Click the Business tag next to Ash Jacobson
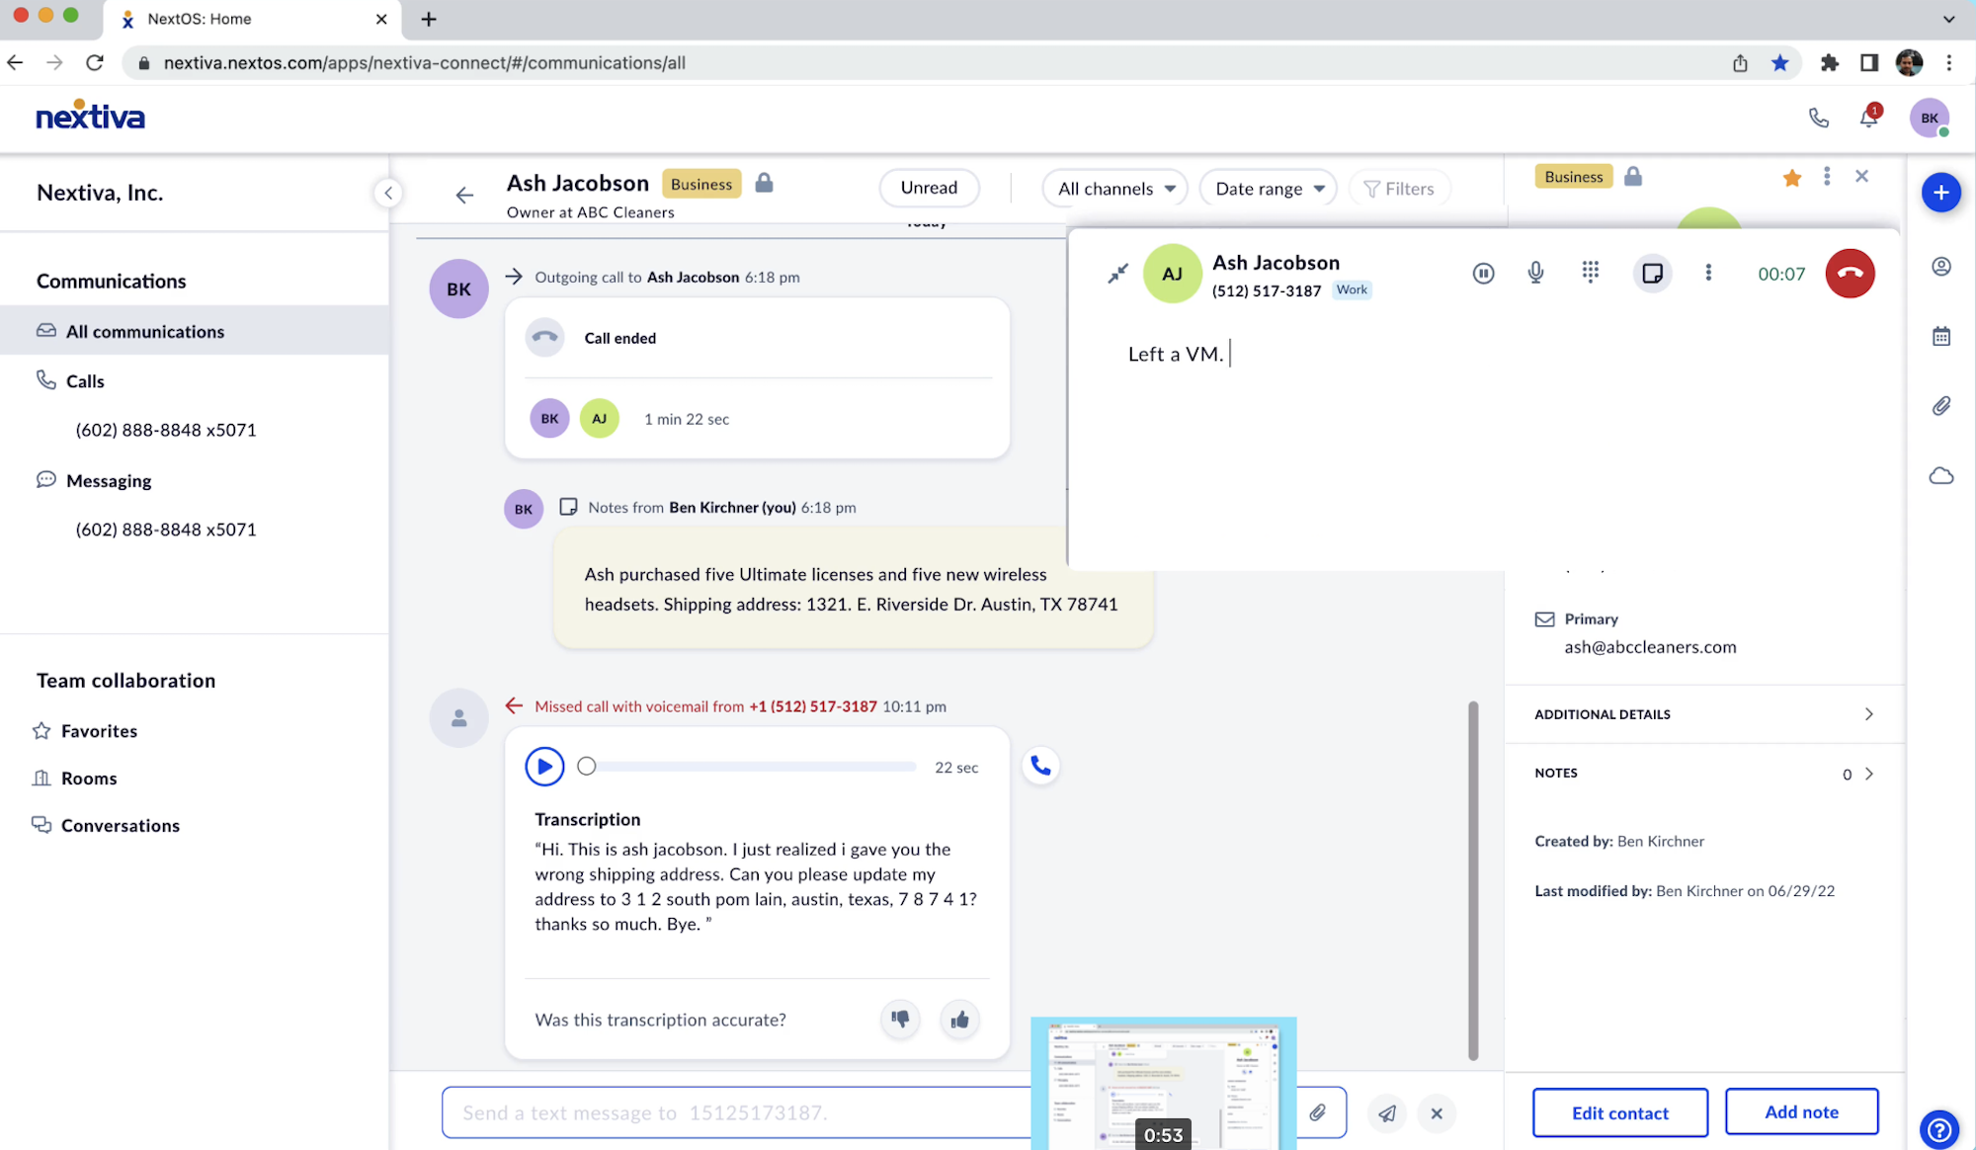Viewport: 1976px width, 1150px height. click(701, 184)
